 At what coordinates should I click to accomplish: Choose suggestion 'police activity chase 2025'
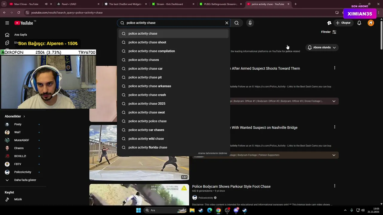174,104
